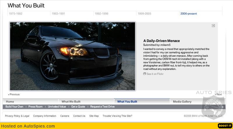Select the 1975-1982 era tab

tap(15, 14)
